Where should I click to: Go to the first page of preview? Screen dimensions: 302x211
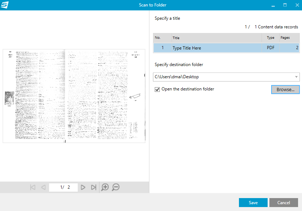(33, 187)
